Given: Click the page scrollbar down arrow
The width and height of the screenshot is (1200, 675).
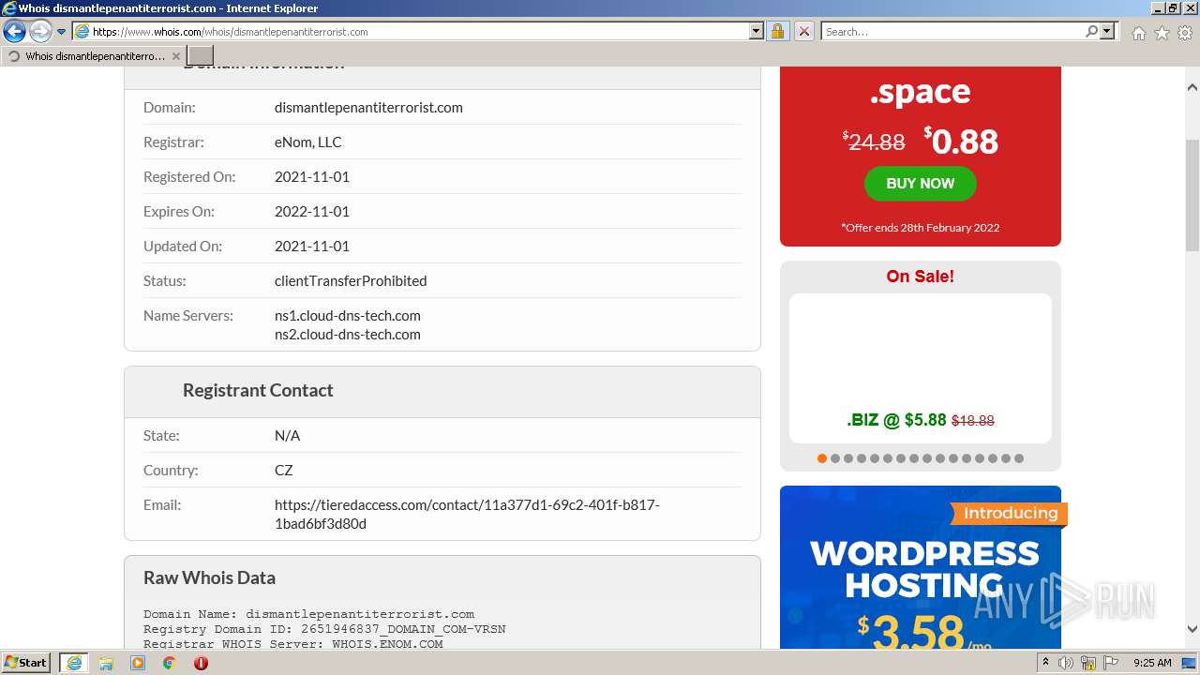Looking at the screenshot, I should 1192,629.
